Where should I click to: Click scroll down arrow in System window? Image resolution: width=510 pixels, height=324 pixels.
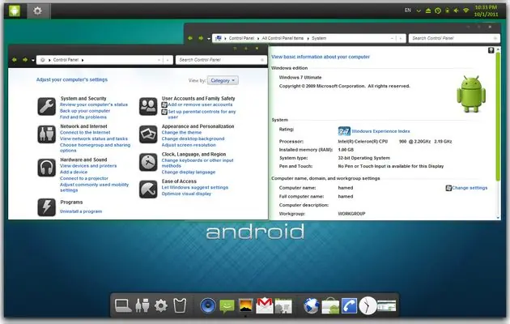coord(498,218)
